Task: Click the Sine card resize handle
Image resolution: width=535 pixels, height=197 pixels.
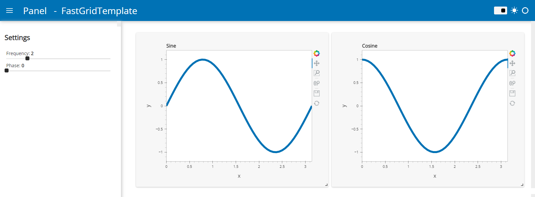Action: 326,185
